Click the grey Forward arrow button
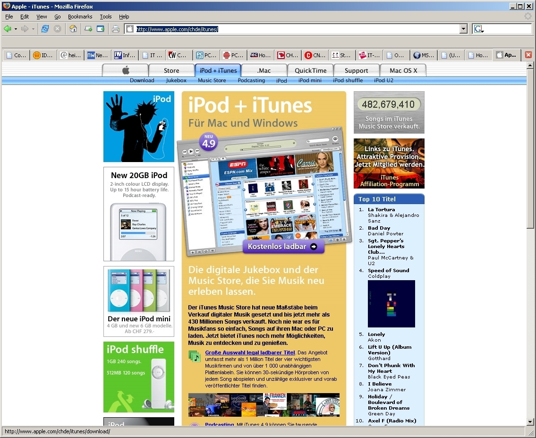Screen dimensions: 536x438 point(25,29)
